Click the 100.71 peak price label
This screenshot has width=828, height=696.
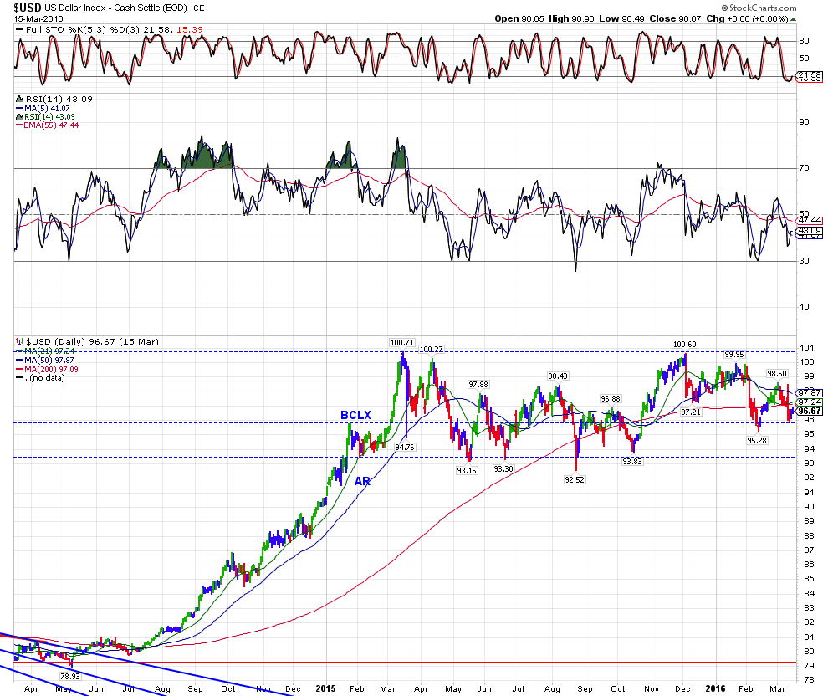pyautogui.click(x=401, y=342)
